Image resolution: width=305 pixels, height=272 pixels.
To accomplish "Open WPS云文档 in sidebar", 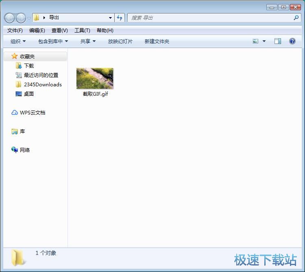I will coord(33,112).
